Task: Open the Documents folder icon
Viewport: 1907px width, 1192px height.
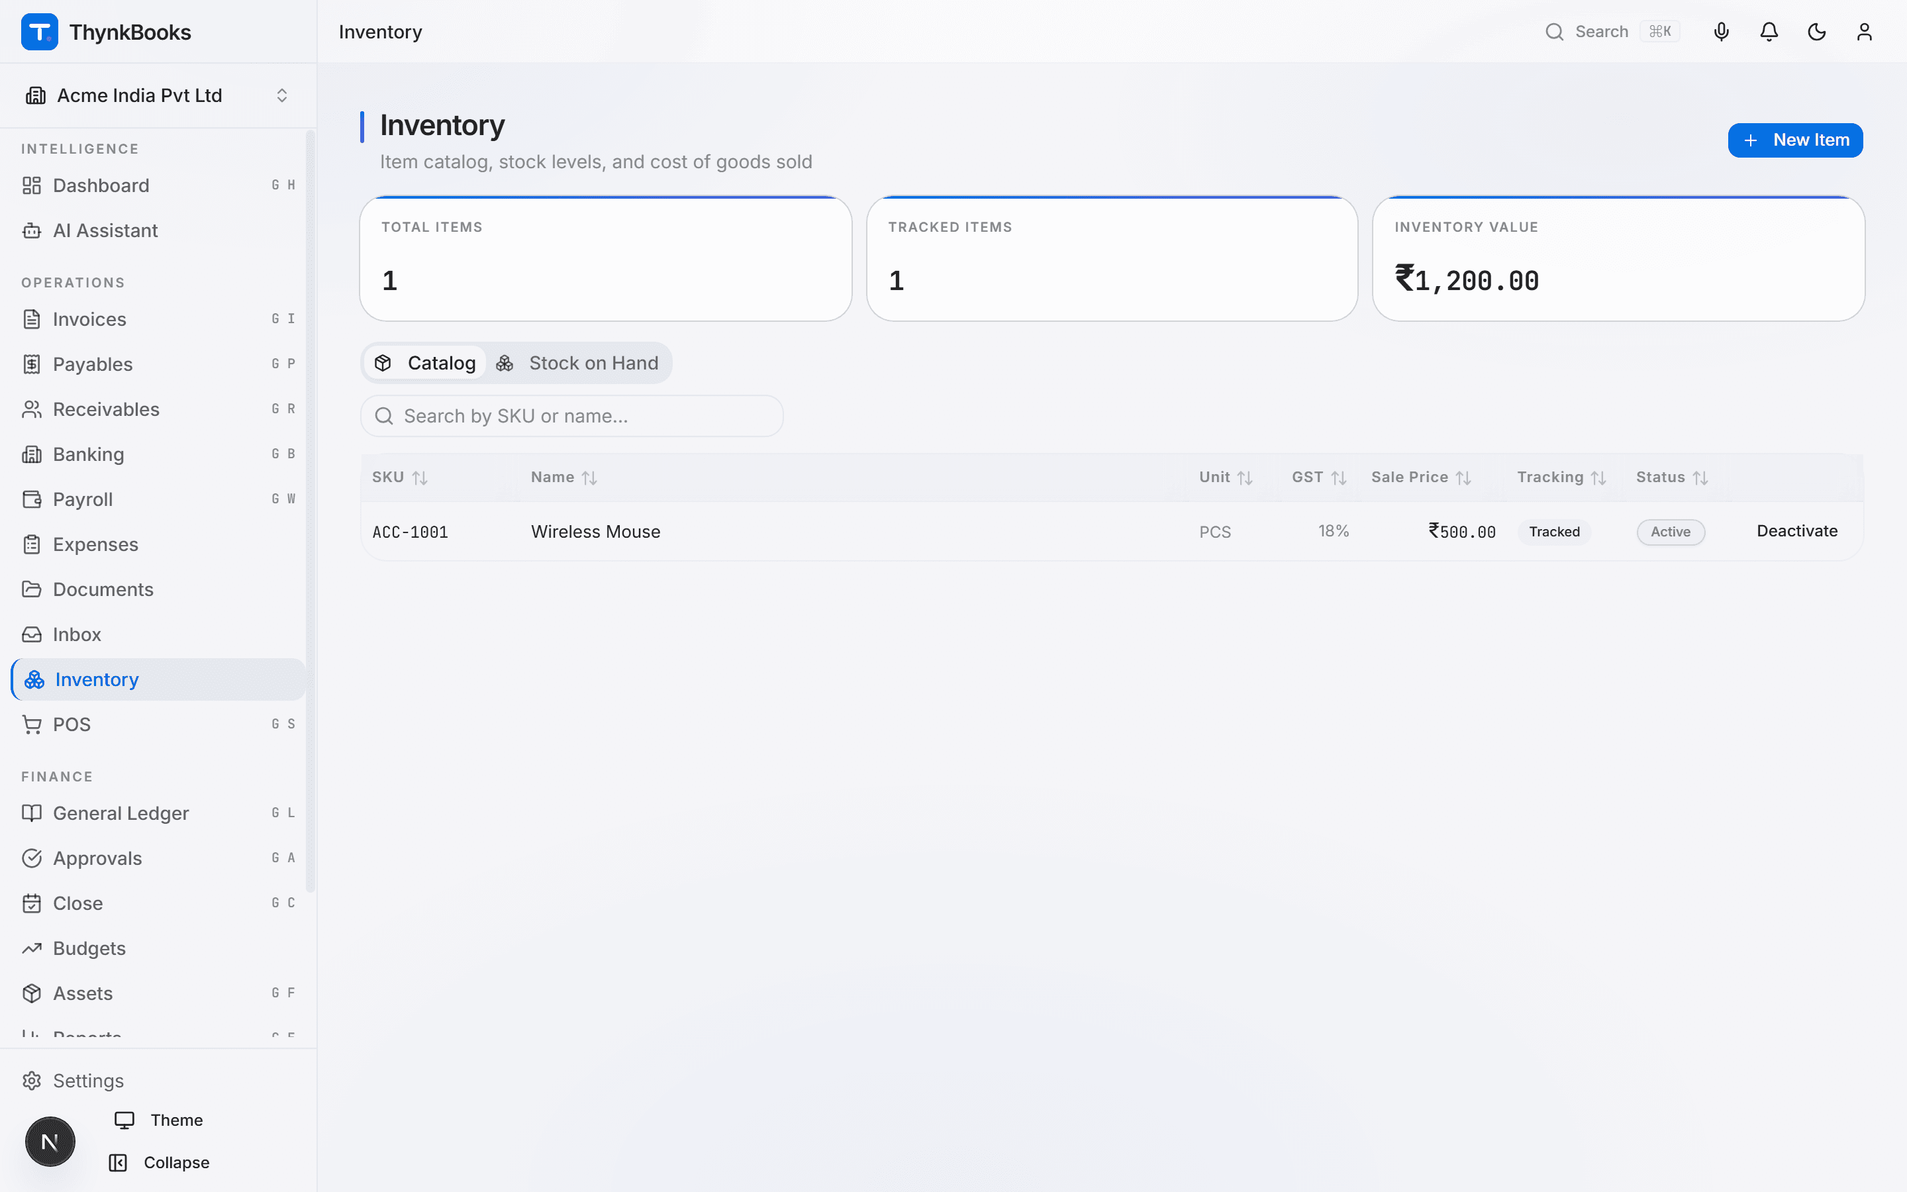Action: coord(32,589)
